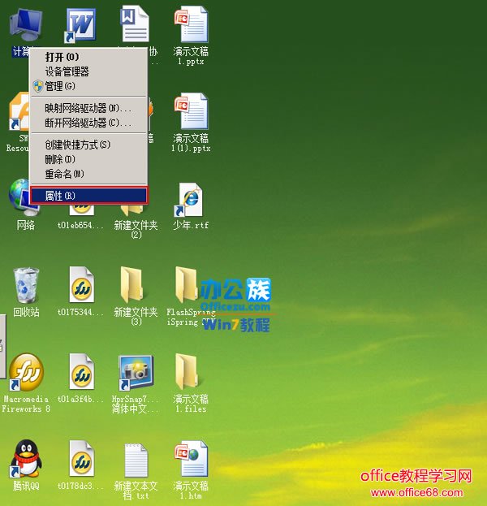487x506 pixels.
Task: Select the 计算机 desktop icon
Action: 26,24
